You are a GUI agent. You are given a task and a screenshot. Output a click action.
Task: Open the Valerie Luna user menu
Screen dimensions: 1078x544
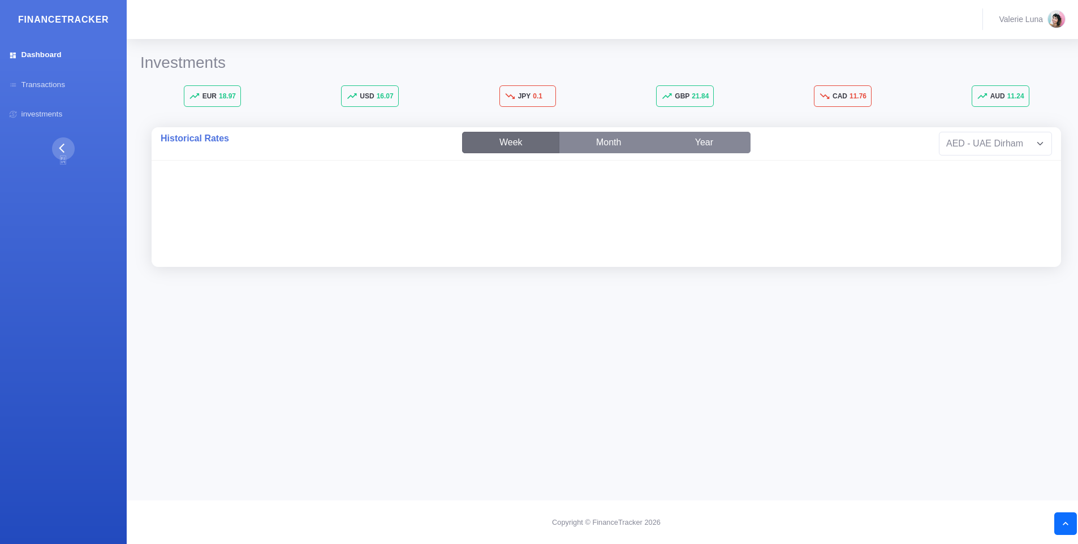[1020, 19]
